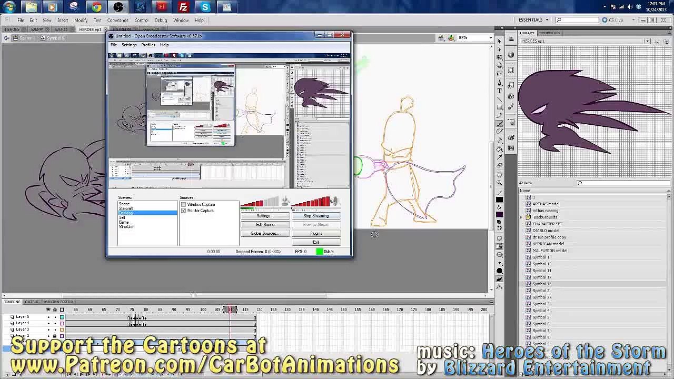
Task: Select the Paint Bucket tool
Action: [x=500, y=149]
